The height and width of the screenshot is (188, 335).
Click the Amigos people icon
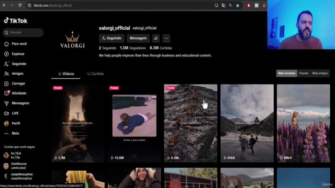(x=6, y=74)
